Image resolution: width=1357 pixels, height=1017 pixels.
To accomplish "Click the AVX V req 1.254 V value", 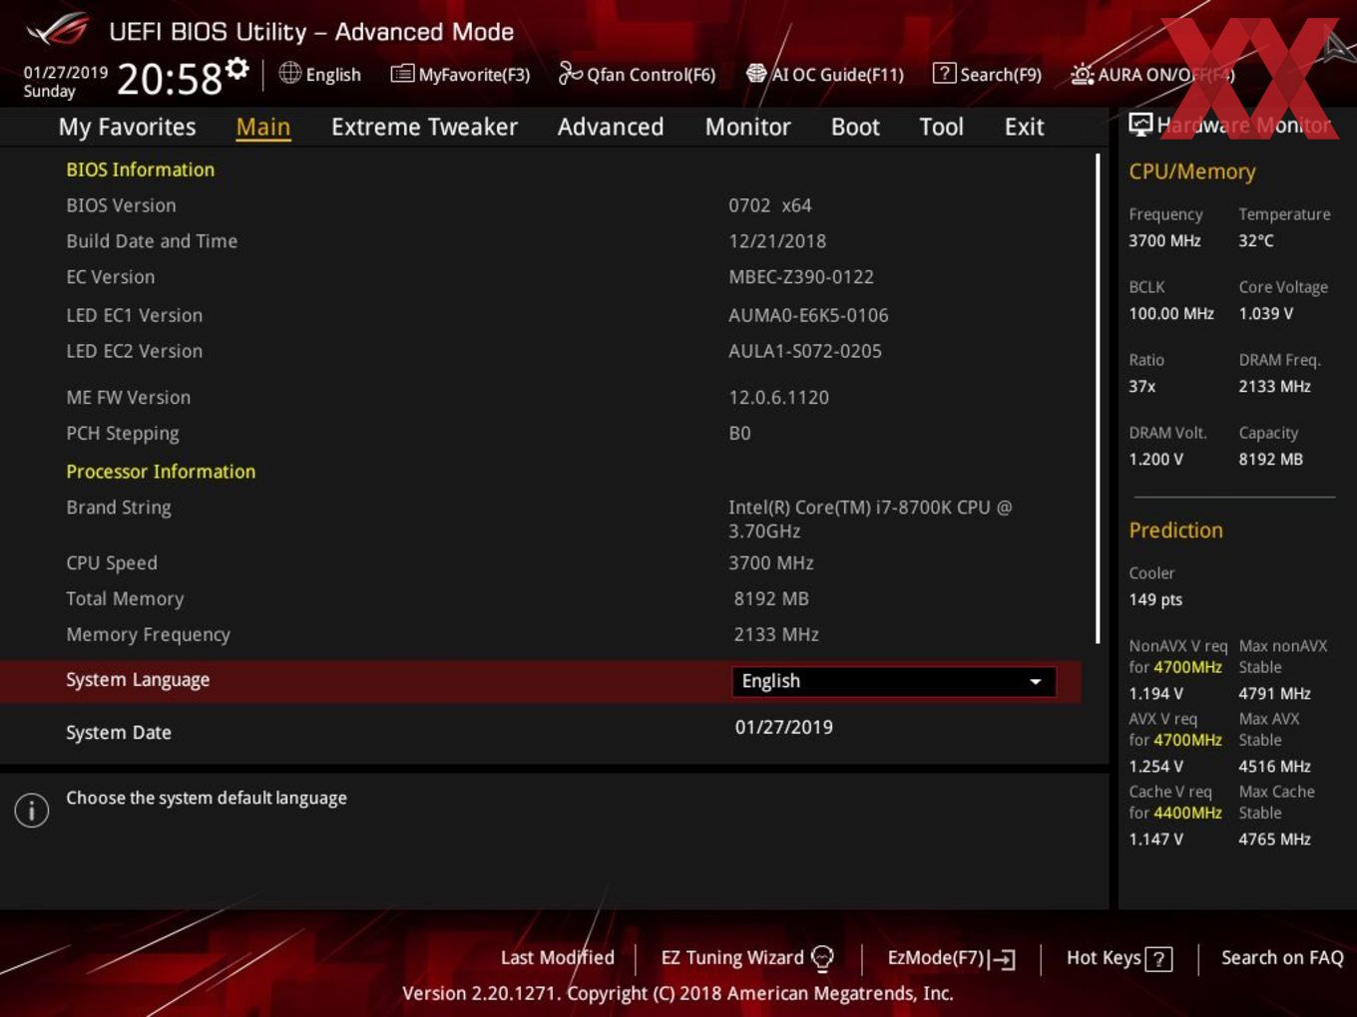I will (1155, 766).
